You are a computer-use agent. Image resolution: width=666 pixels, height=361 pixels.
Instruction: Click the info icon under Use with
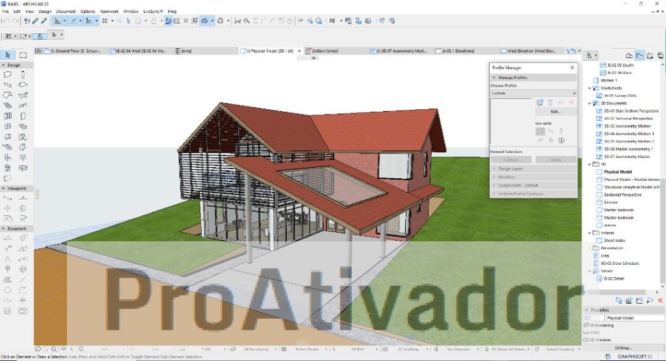[x=561, y=140]
